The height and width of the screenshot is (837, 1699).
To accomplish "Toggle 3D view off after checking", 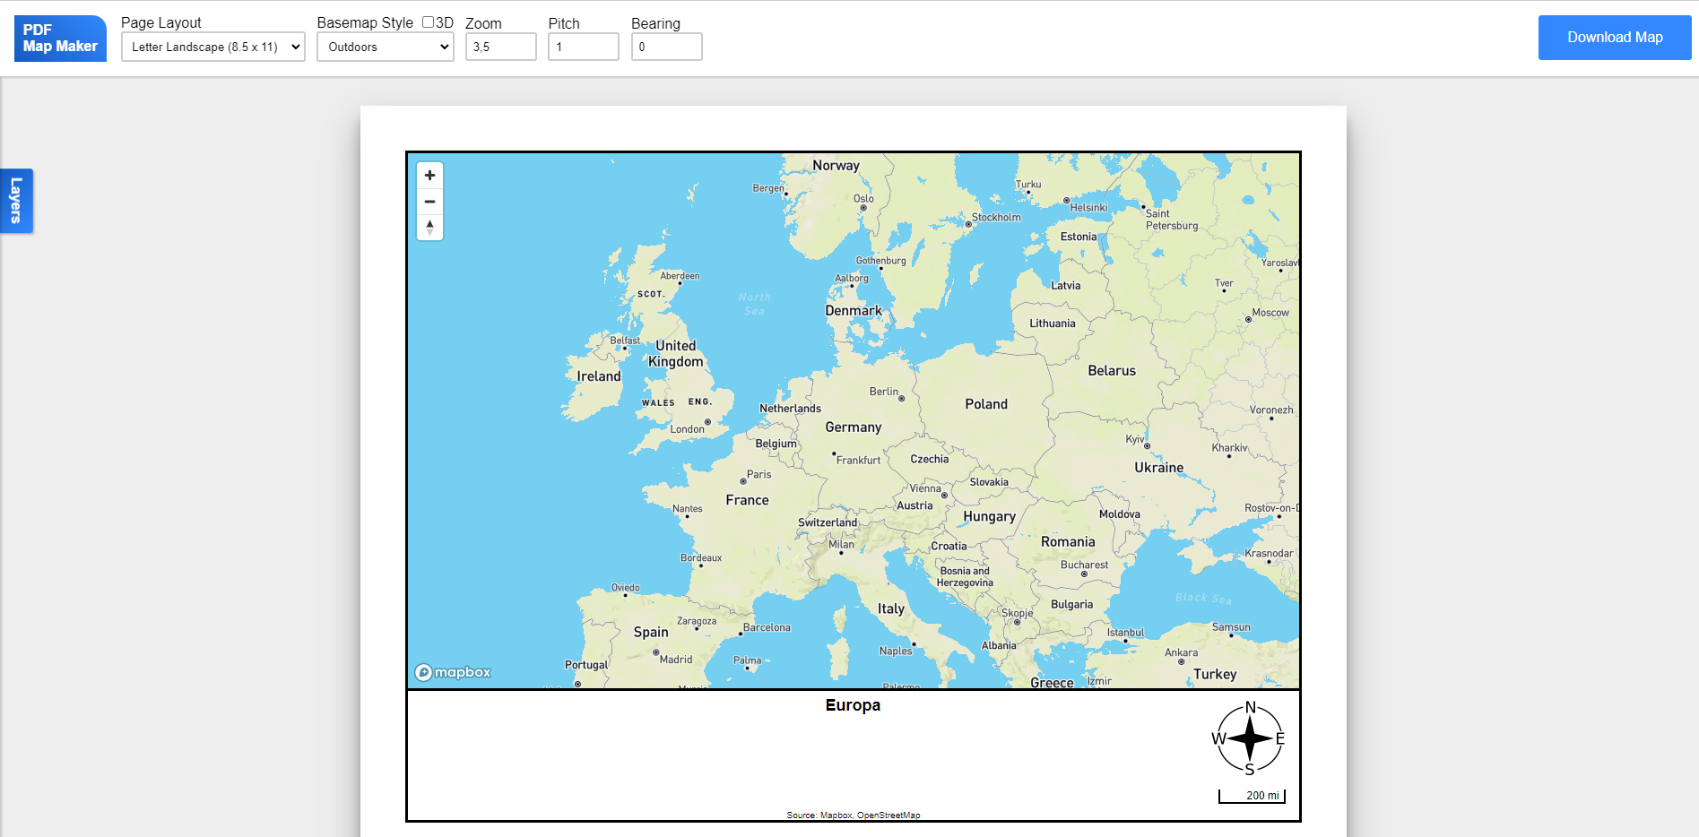I will tap(428, 22).
